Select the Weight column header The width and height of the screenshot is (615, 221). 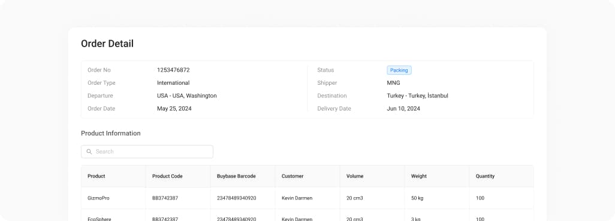tap(419, 176)
